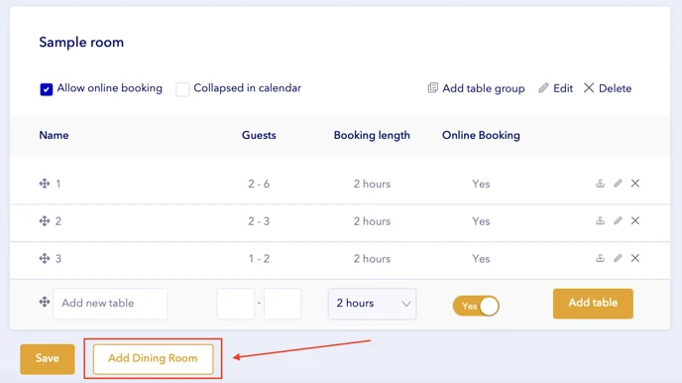Click the stamp icon for table 3
The height and width of the screenshot is (383, 682).
pyautogui.click(x=601, y=258)
